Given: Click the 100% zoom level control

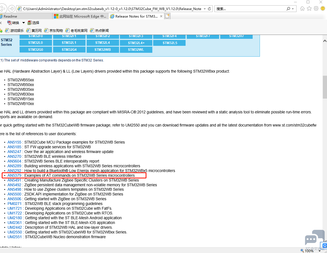Looking at the screenshot, I should click(309, 251).
